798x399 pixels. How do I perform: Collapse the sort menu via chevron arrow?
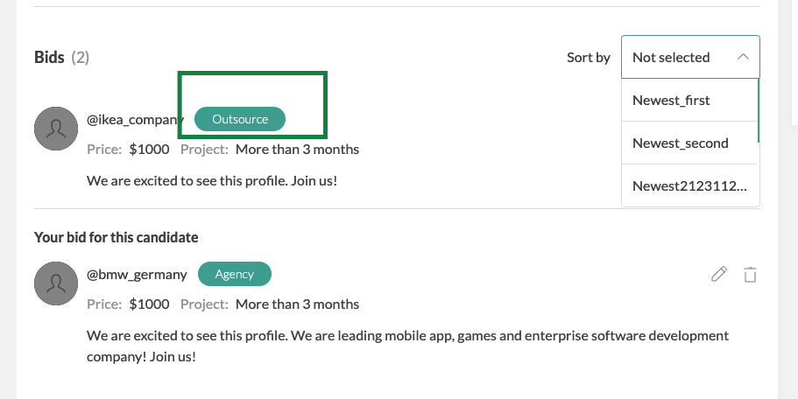743,57
